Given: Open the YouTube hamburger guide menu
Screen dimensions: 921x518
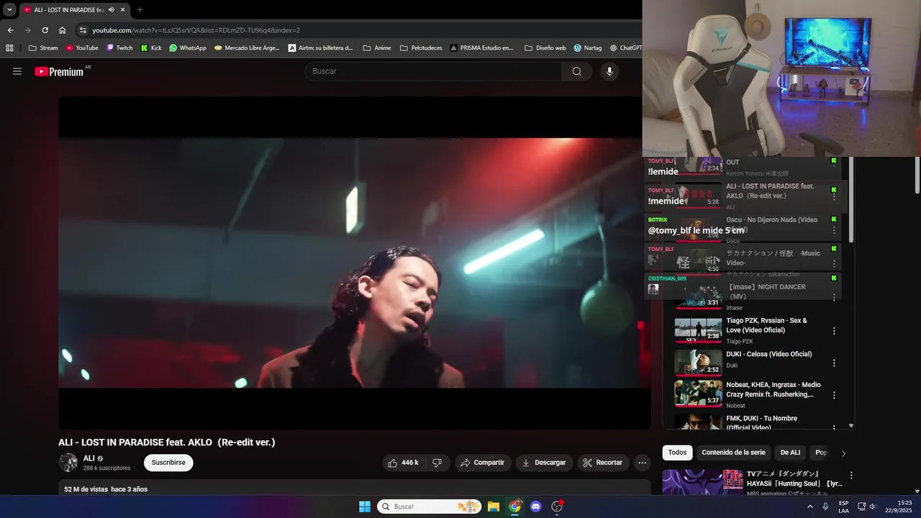Looking at the screenshot, I should (x=17, y=71).
